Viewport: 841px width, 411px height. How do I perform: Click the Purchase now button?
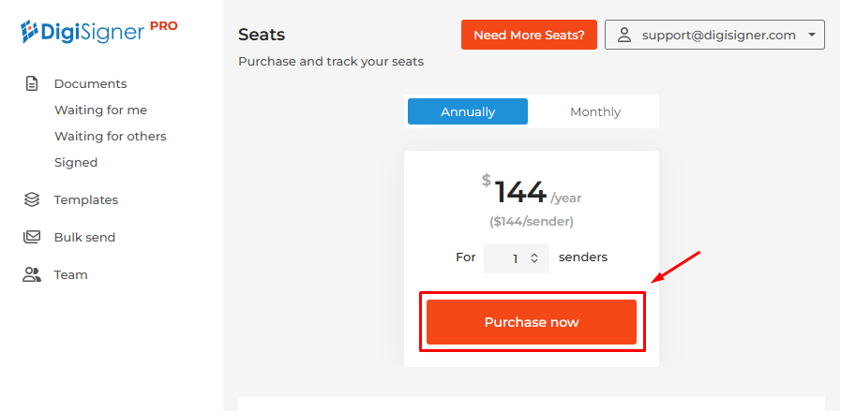click(532, 322)
